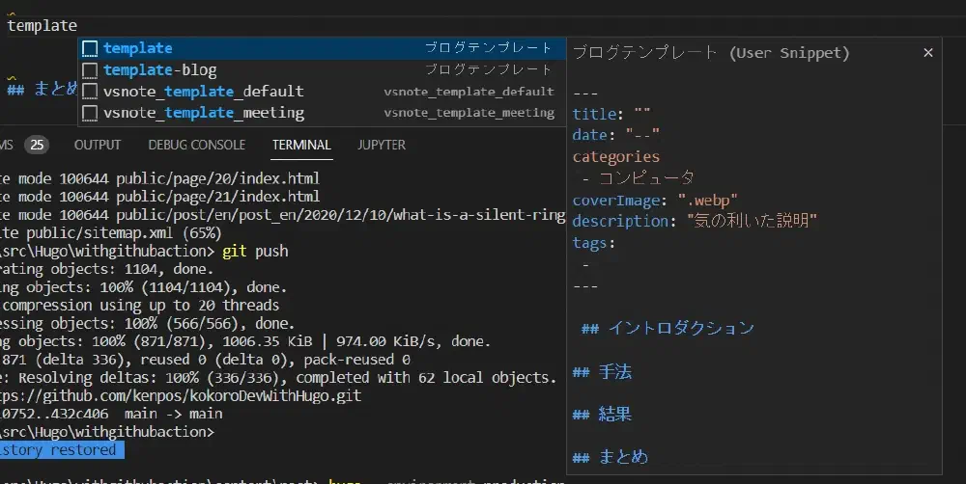
Task: Choose the vsnote_template_meeting suggestion
Action: pos(322,113)
